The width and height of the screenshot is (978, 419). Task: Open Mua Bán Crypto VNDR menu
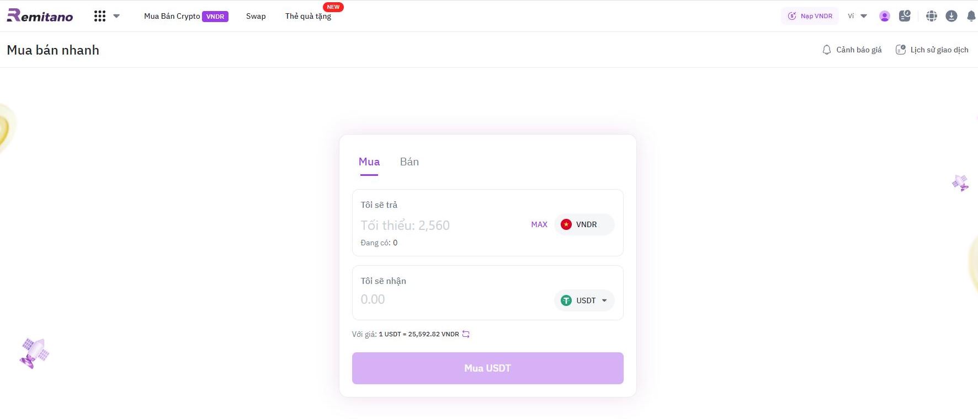click(186, 16)
